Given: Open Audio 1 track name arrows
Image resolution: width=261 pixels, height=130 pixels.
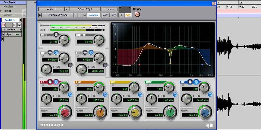Looking at the screenshot, I should pos(20,20).
